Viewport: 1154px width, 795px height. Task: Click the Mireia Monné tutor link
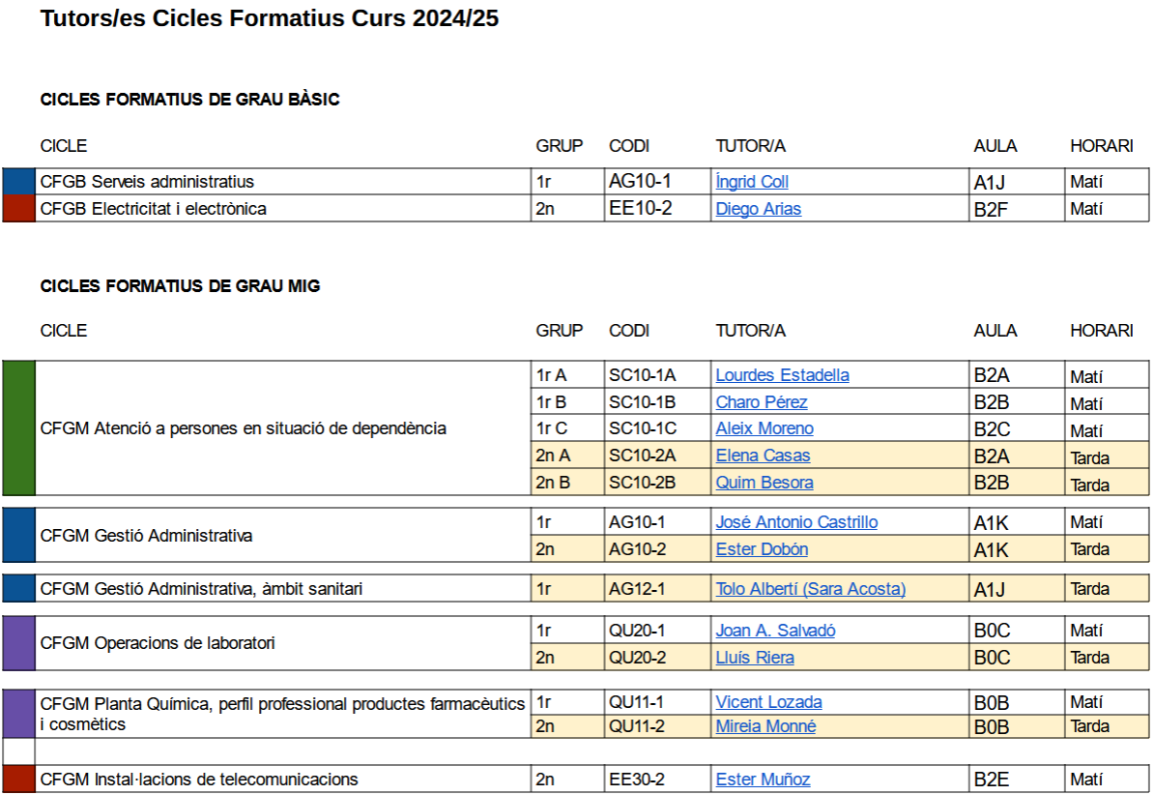pyautogui.click(x=765, y=726)
